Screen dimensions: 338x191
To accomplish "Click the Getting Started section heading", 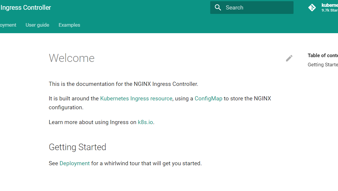I will click(77, 147).
